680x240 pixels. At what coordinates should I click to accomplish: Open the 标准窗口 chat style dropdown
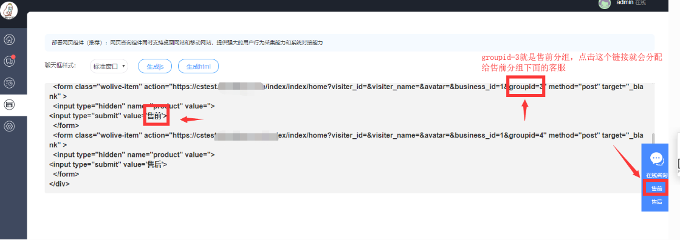(x=109, y=66)
